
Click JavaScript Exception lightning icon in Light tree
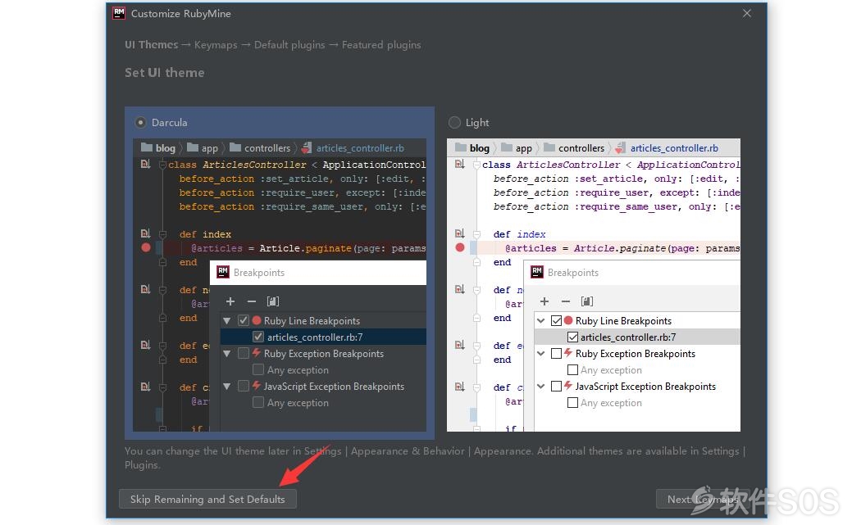[568, 386]
